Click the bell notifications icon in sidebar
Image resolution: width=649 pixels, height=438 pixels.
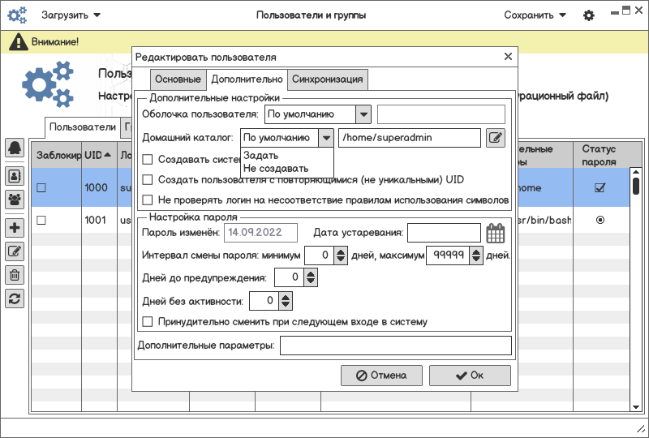coord(15,147)
